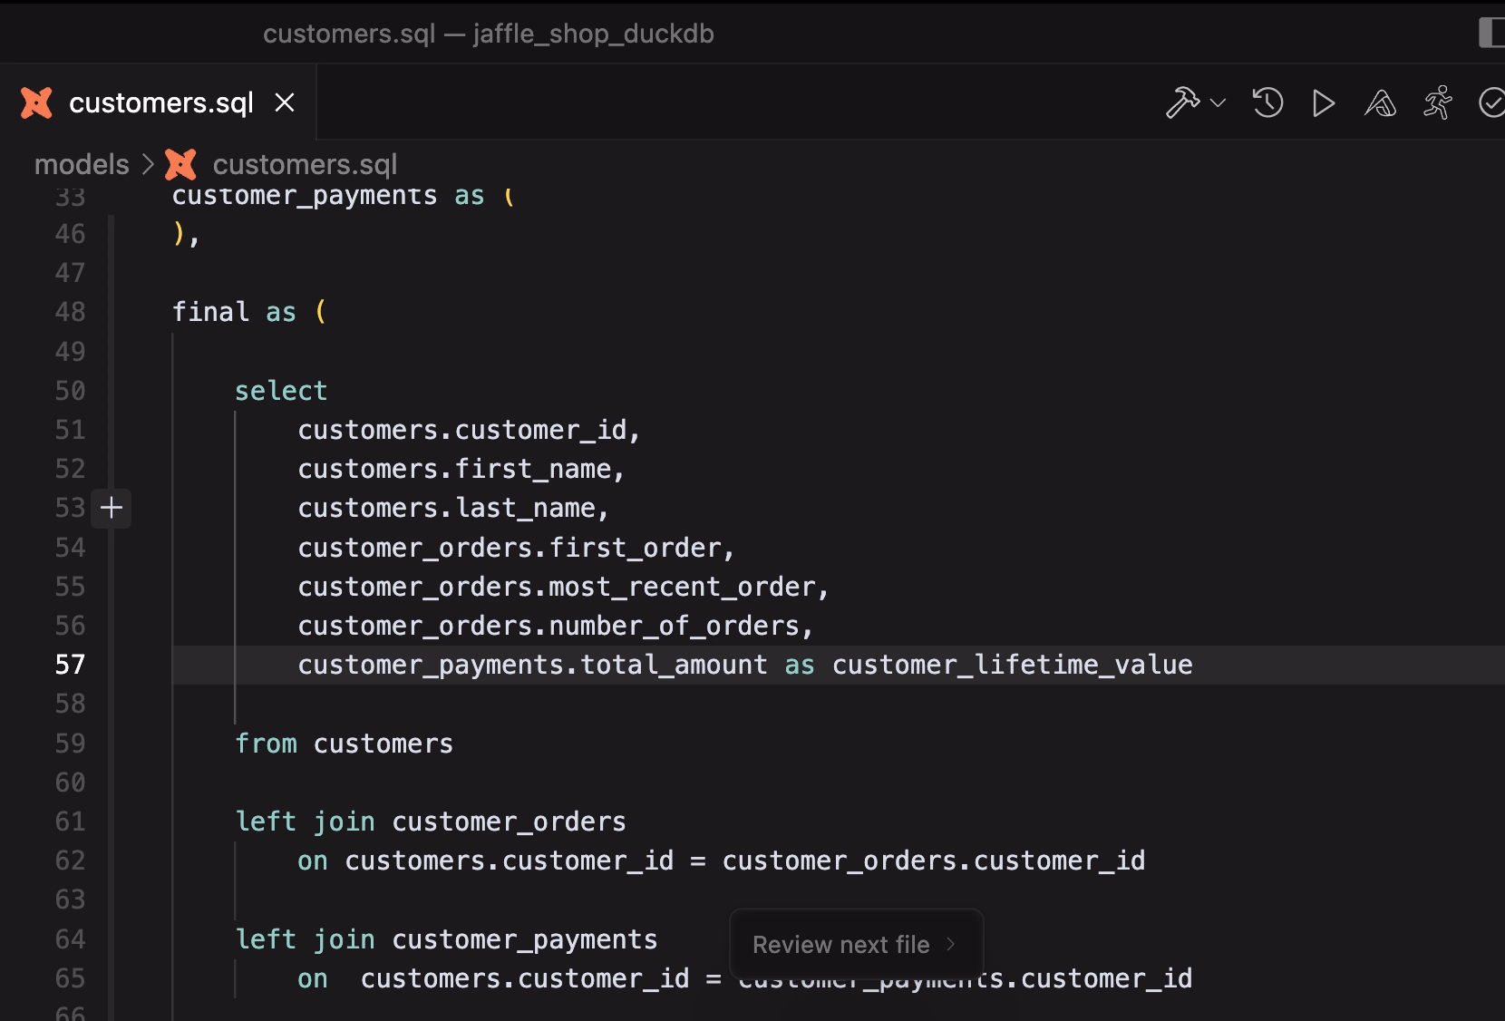Click 'customer_orders.number_of_orders,' text
This screenshot has height=1021, width=1505.
coord(556,626)
